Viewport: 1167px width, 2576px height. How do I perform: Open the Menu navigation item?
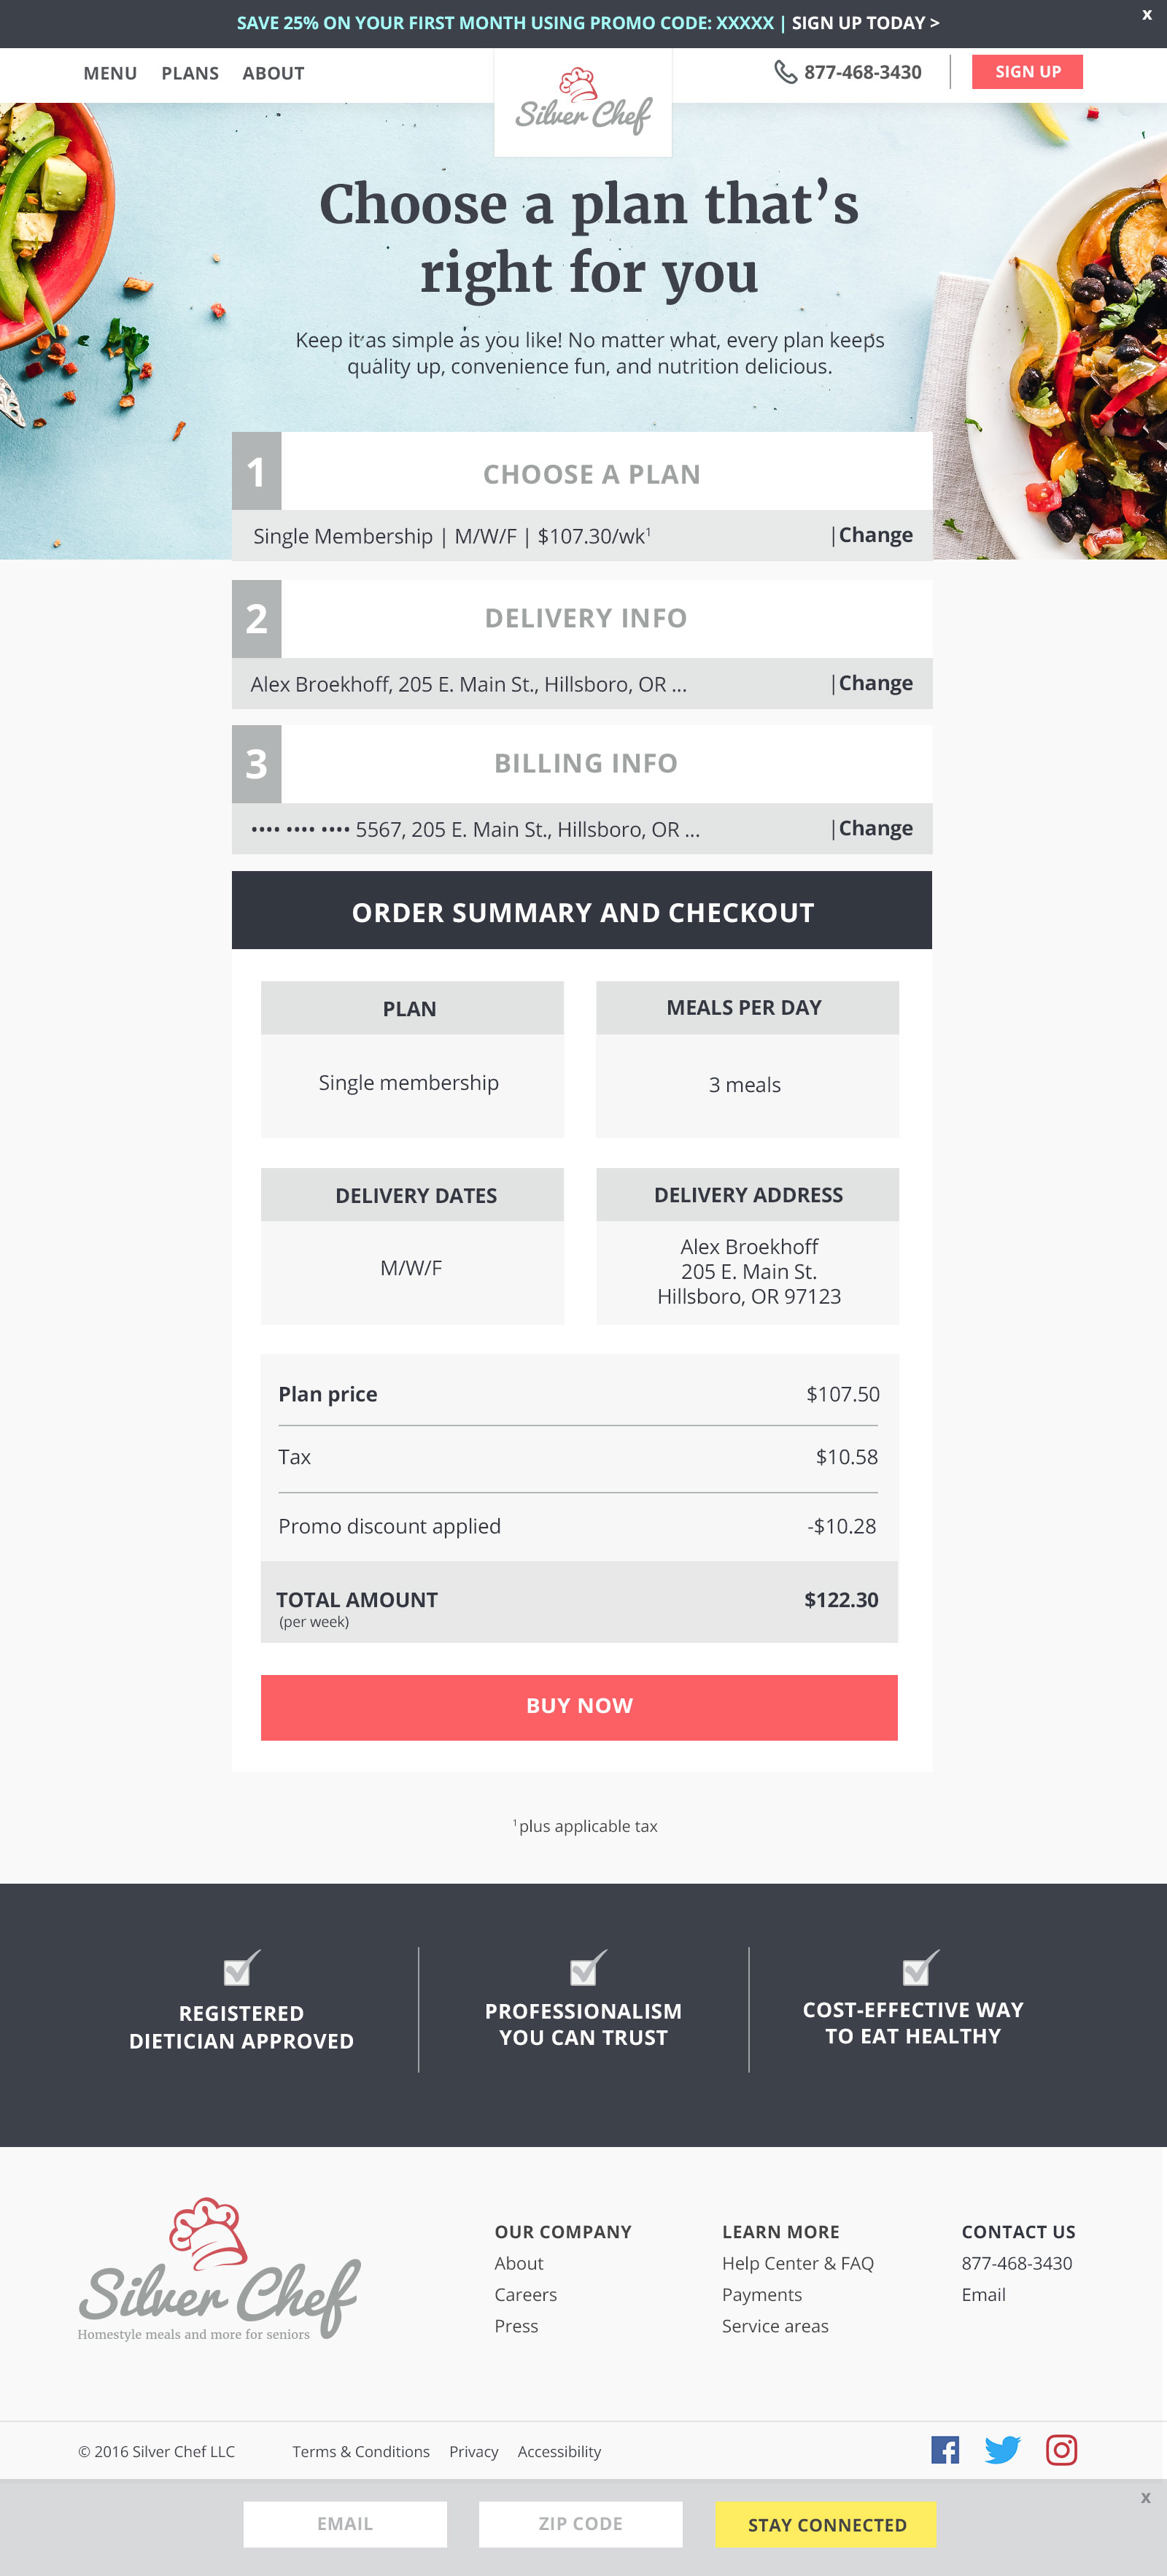110,73
